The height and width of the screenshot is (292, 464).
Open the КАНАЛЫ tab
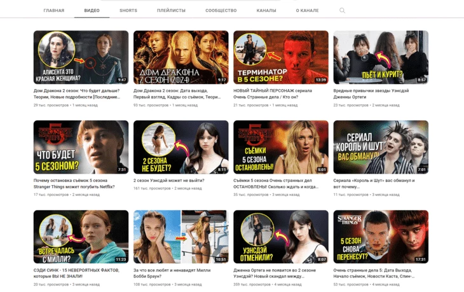(x=266, y=10)
